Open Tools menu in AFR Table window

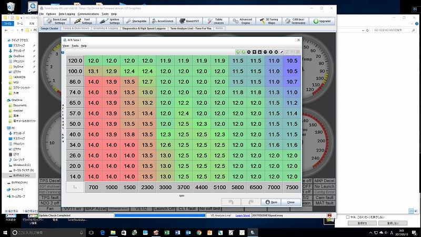75,46
